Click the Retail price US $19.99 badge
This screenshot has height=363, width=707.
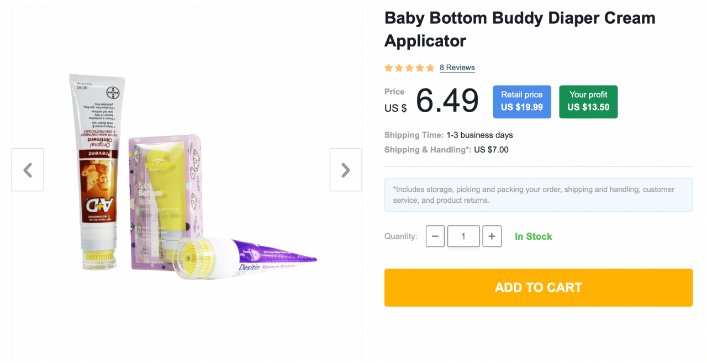[521, 102]
